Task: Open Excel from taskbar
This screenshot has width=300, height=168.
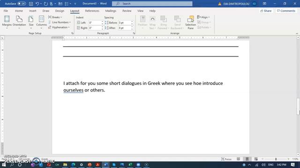Action: [130, 165]
